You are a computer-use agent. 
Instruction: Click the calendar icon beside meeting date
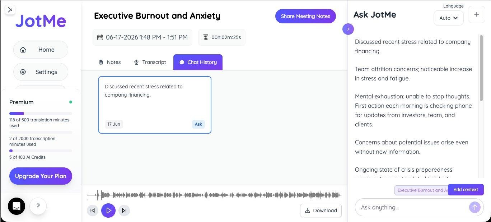100,37
